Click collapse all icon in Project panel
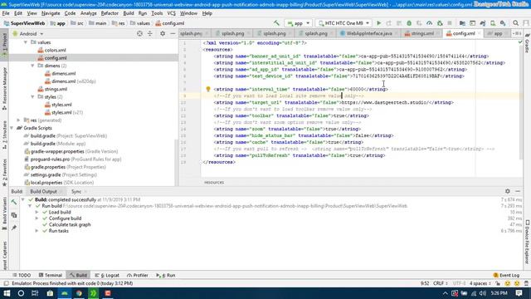The width and height of the screenshot is (531, 299). click(150, 33)
